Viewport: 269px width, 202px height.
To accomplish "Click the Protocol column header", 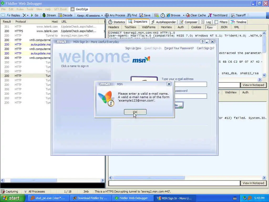I will tap(20, 22).
